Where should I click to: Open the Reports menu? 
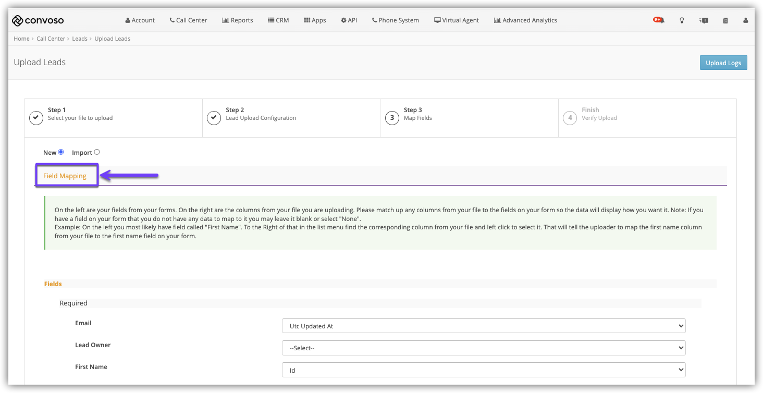238,20
